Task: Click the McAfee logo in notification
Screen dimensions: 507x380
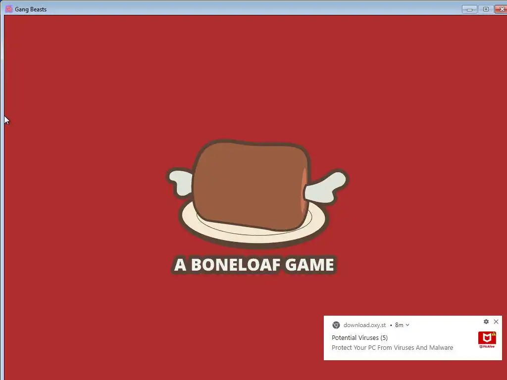Action: pos(487,339)
